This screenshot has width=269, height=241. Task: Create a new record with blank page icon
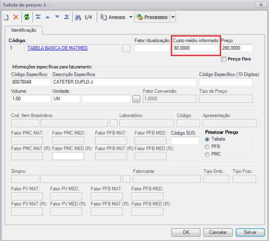[6, 17]
